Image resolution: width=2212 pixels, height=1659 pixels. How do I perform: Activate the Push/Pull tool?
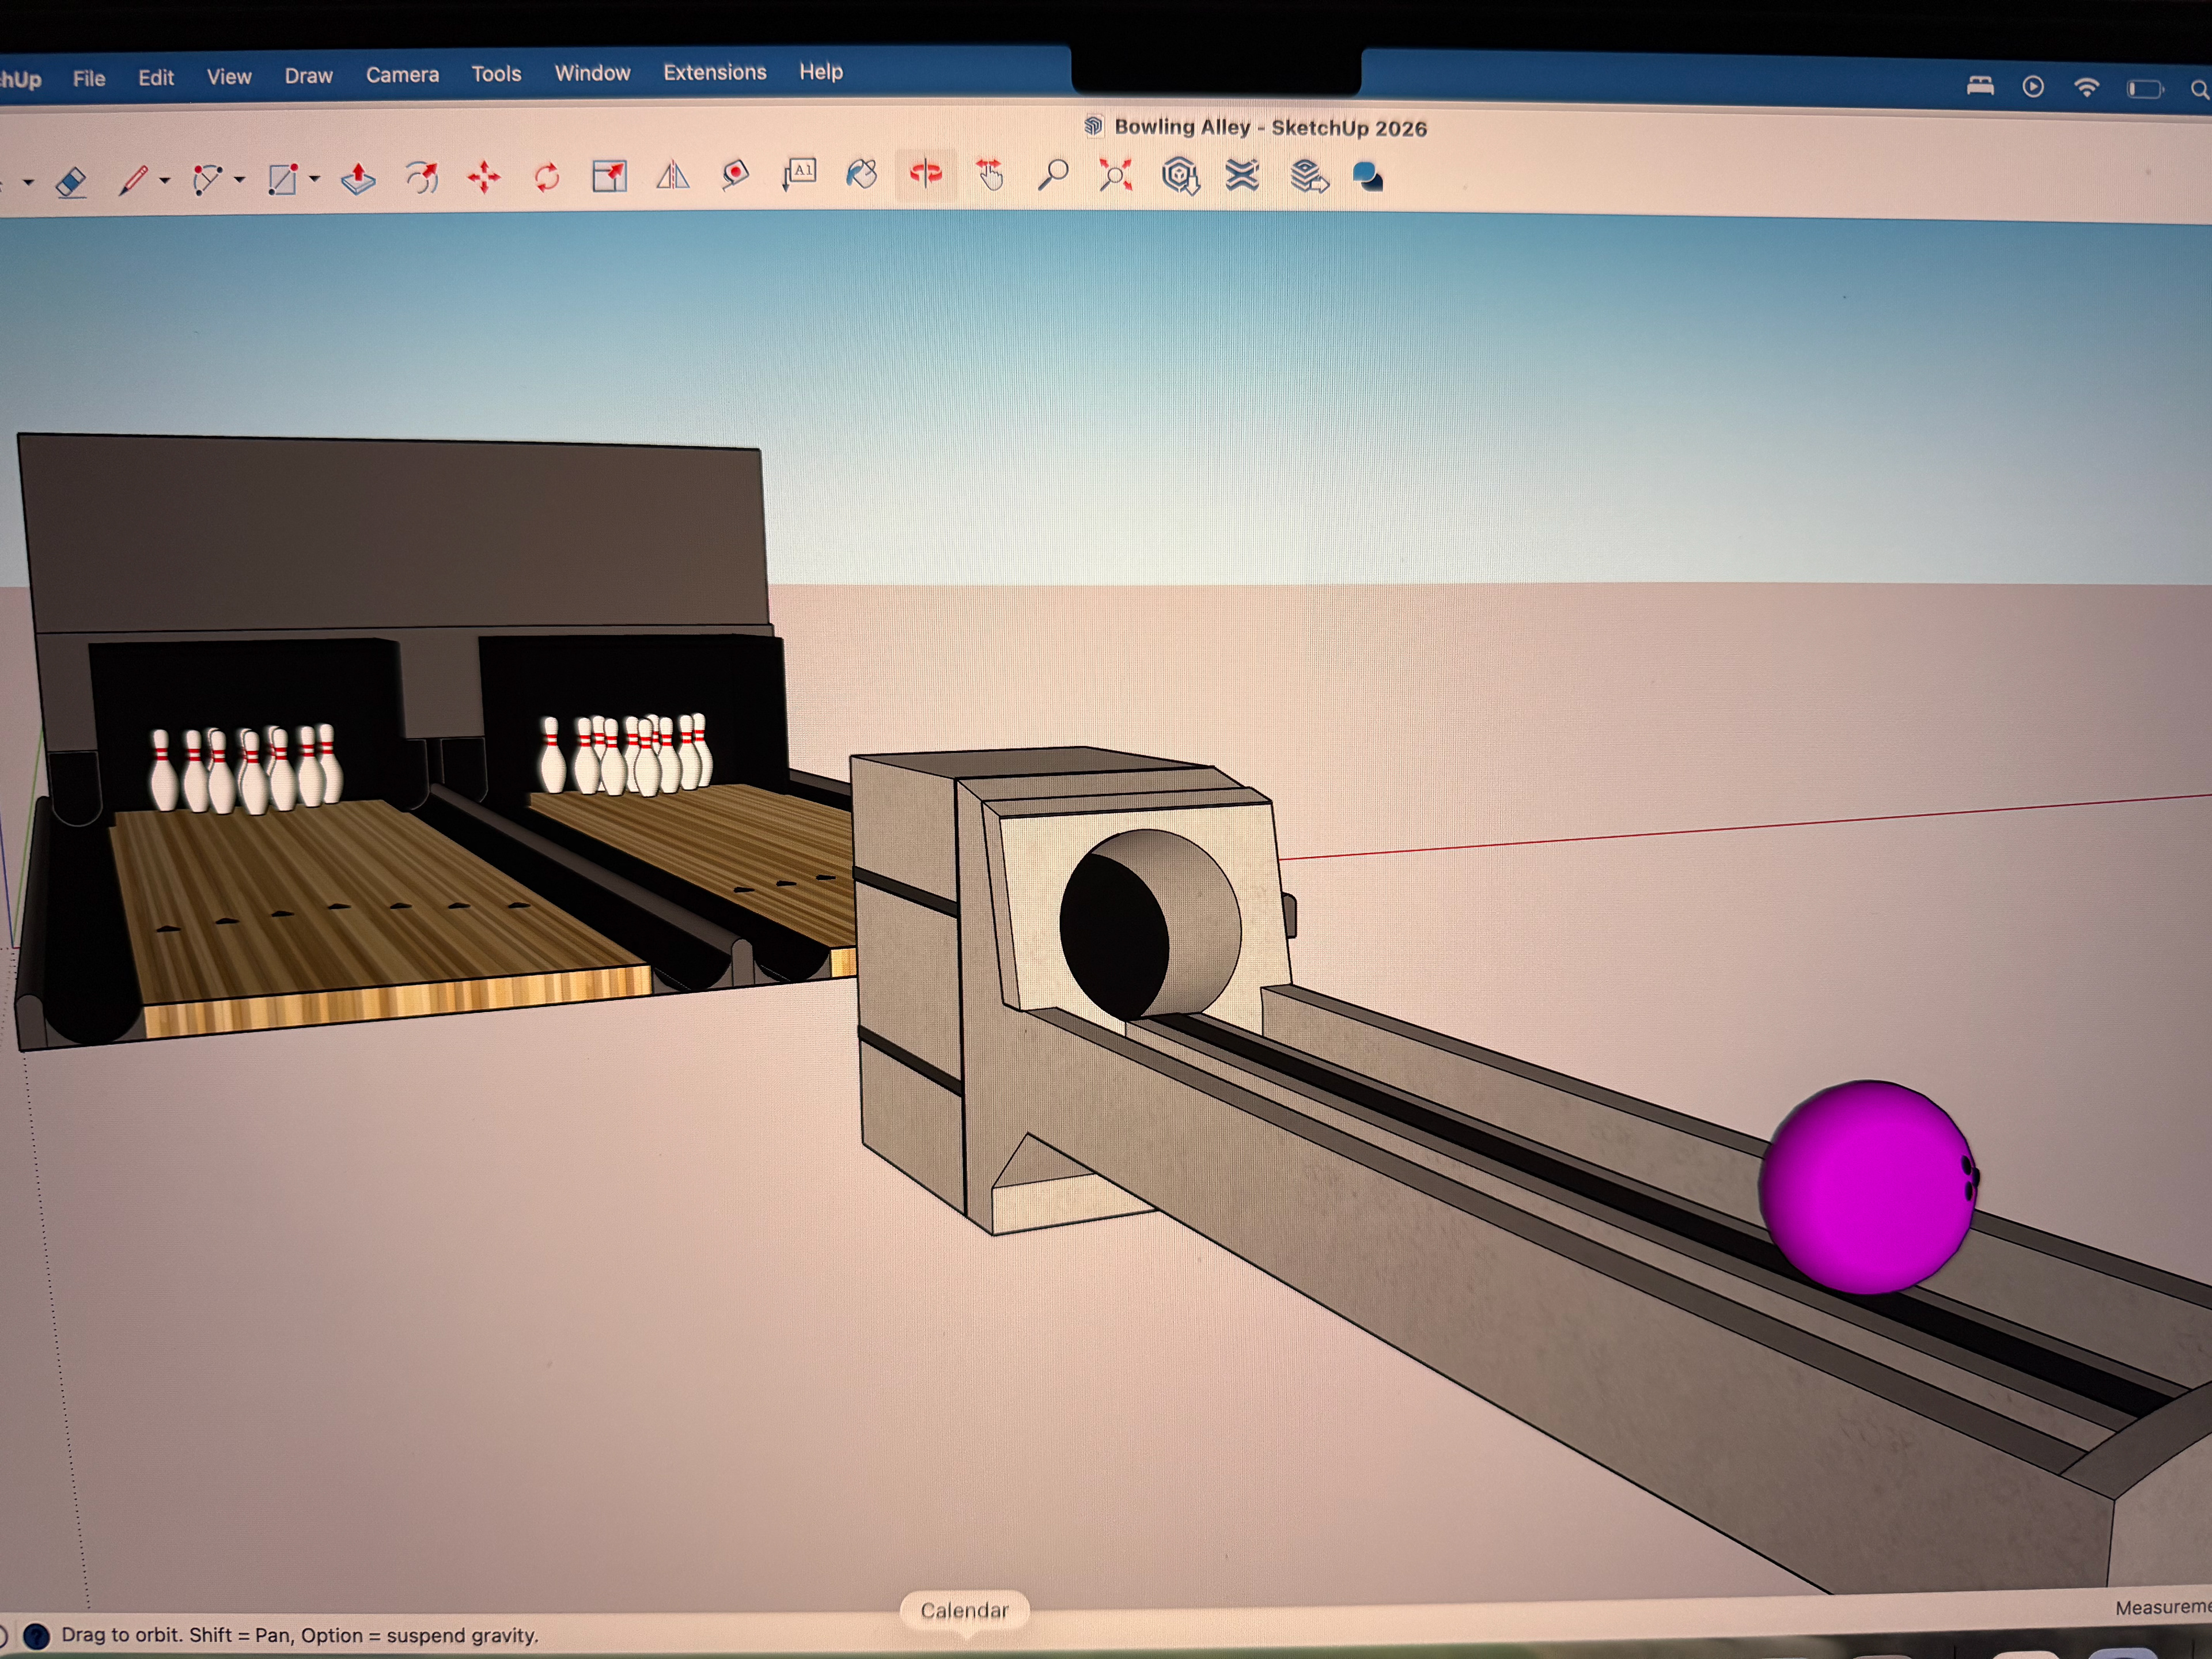coord(358,179)
